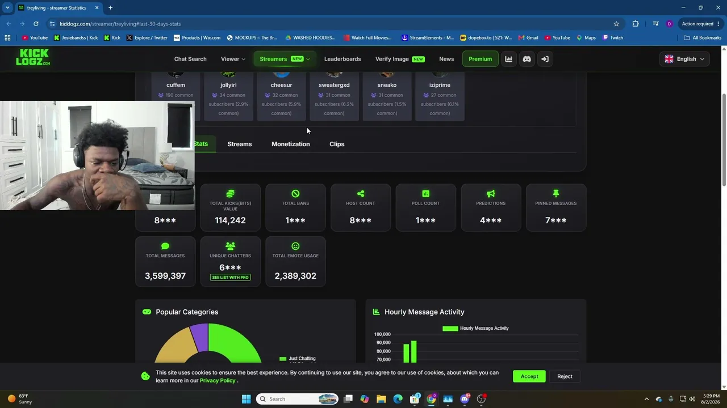The height and width of the screenshot is (408, 727).
Task: Open the Gmail bookmark
Action: coord(528,38)
